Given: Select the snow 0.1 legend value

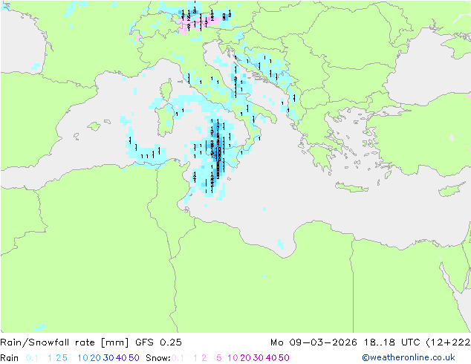Looking at the screenshot, I should pyautogui.click(x=178, y=358).
